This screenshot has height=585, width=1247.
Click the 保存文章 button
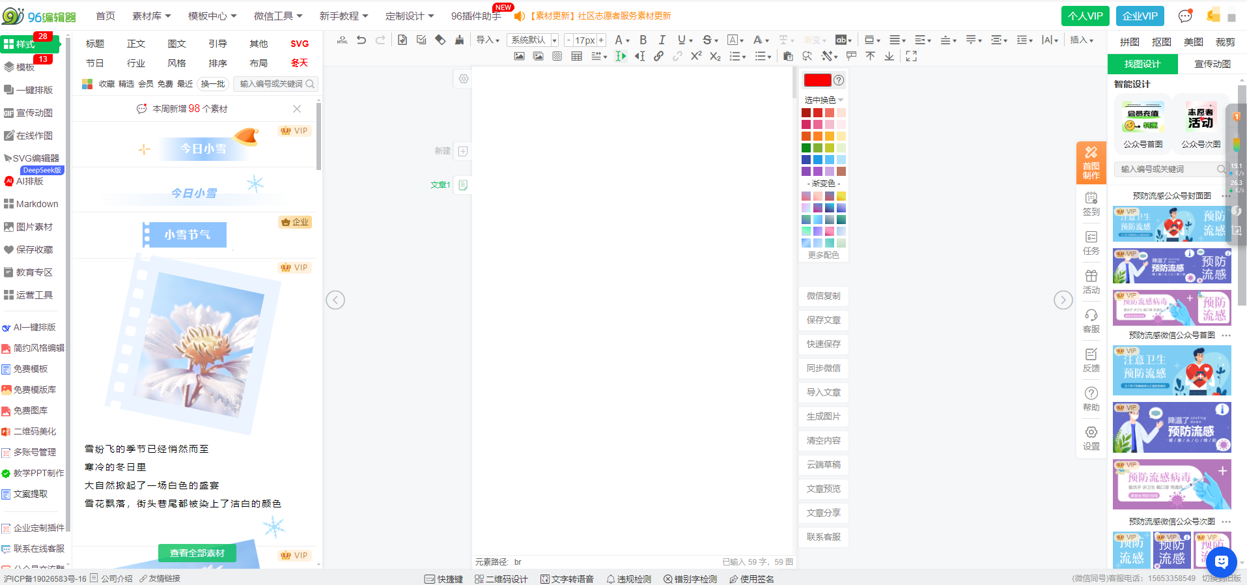click(x=823, y=320)
